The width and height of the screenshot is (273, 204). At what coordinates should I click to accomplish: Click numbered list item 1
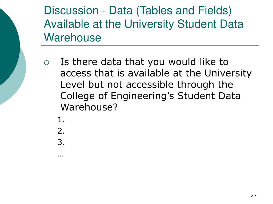(61, 120)
